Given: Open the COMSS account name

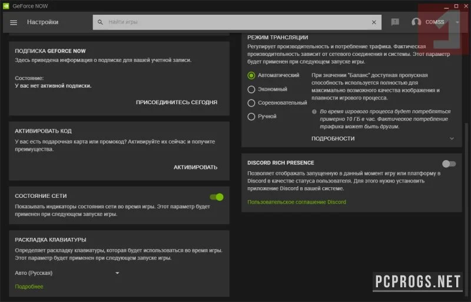Looking at the screenshot, I should coord(434,22).
